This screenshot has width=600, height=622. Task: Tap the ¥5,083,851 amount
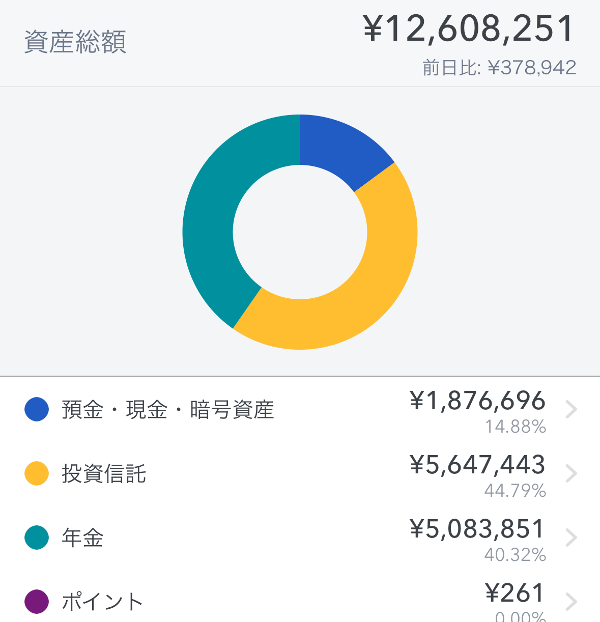(477, 529)
